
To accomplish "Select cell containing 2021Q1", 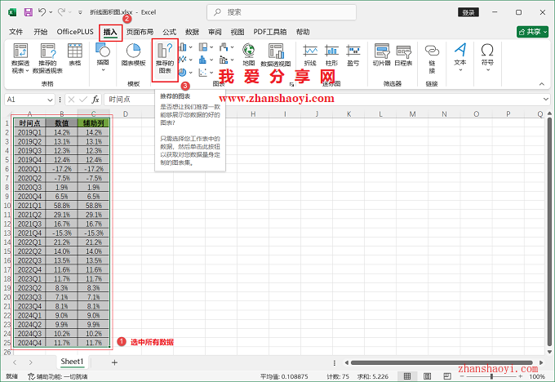I will click(x=29, y=206).
